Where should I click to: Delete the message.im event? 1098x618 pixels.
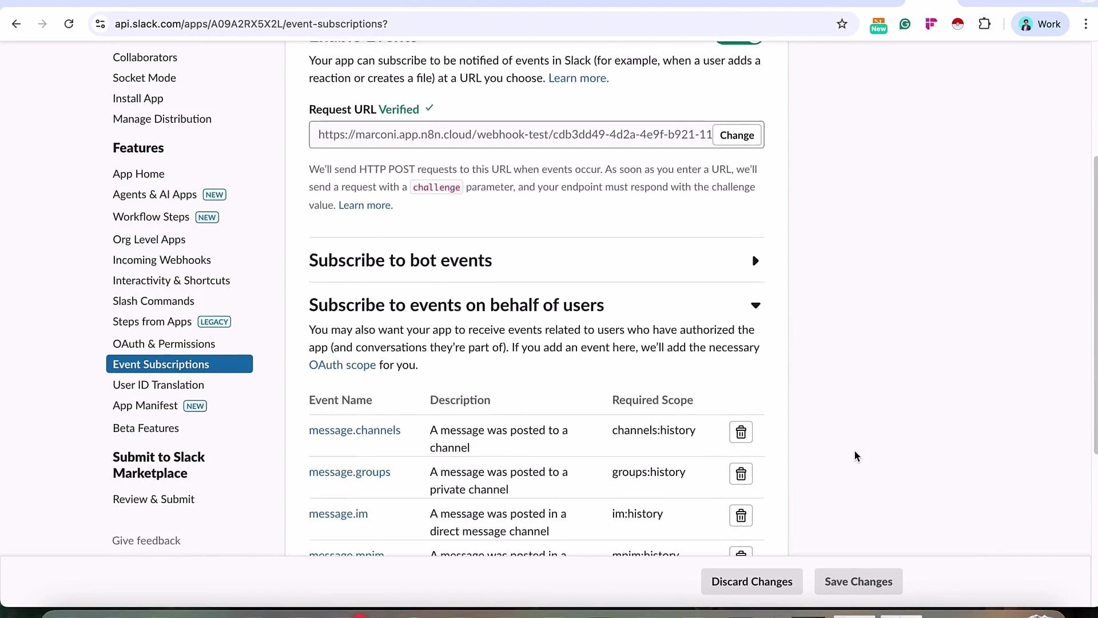coord(741,516)
